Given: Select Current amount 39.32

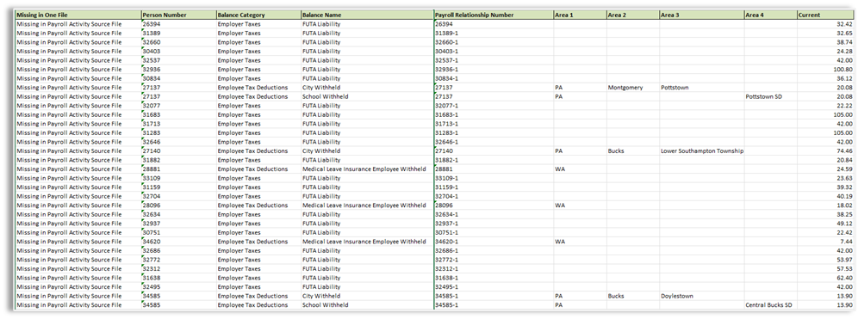Looking at the screenshot, I should [825, 187].
